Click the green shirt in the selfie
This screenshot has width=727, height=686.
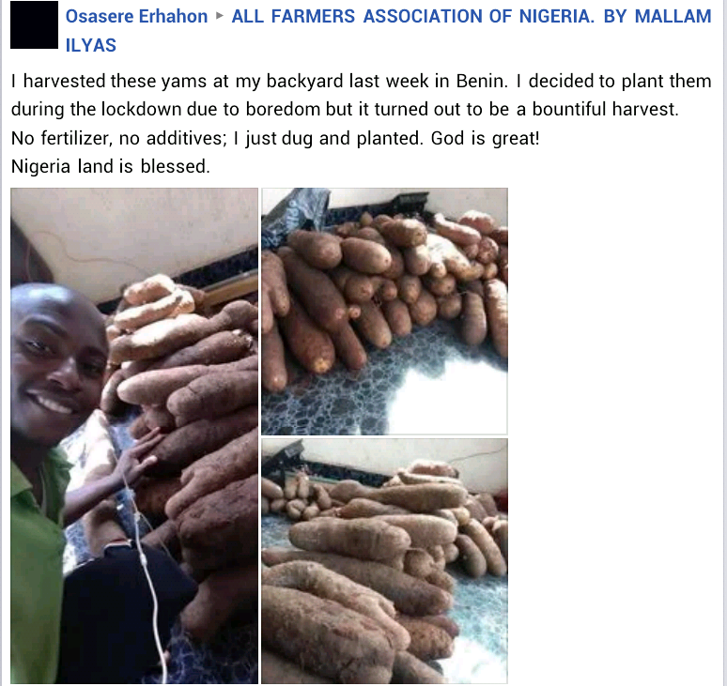[37, 565]
